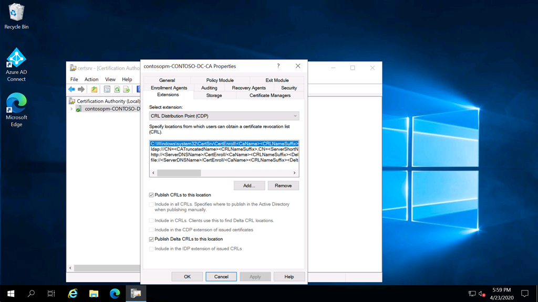Uncheck Publish CRLs to this location

pyautogui.click(x=152, y=195)
